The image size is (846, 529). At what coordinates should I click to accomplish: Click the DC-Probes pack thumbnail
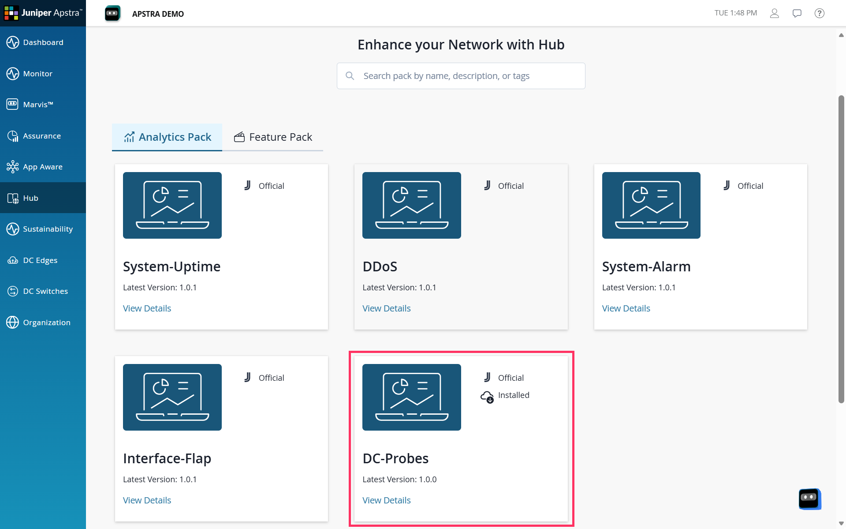pyautogui.click(x=412, y=398)
